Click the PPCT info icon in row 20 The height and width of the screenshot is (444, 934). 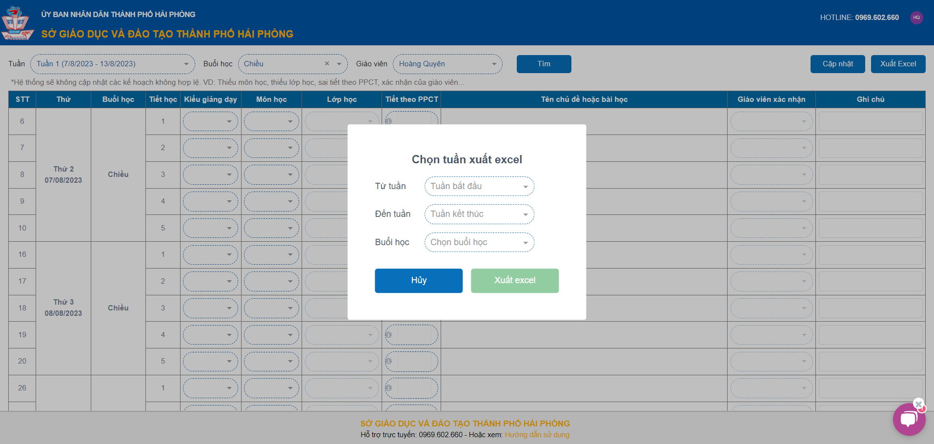(x=388, y=361)
